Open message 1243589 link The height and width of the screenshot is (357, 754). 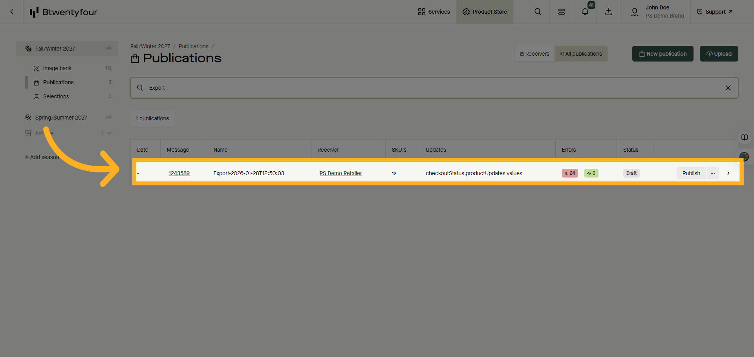pyautogui.click(x=179, y=173)
